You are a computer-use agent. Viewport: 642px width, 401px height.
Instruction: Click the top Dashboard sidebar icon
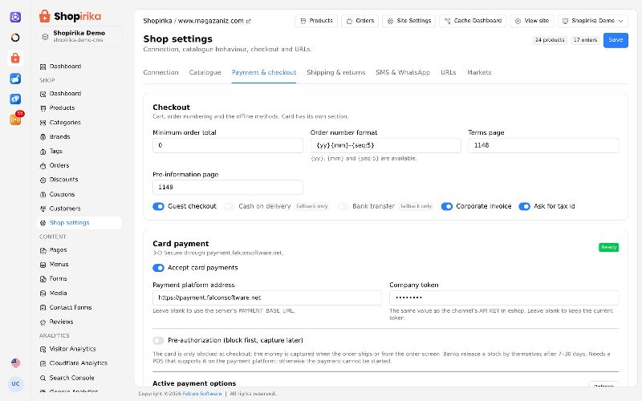click(43, 67)
